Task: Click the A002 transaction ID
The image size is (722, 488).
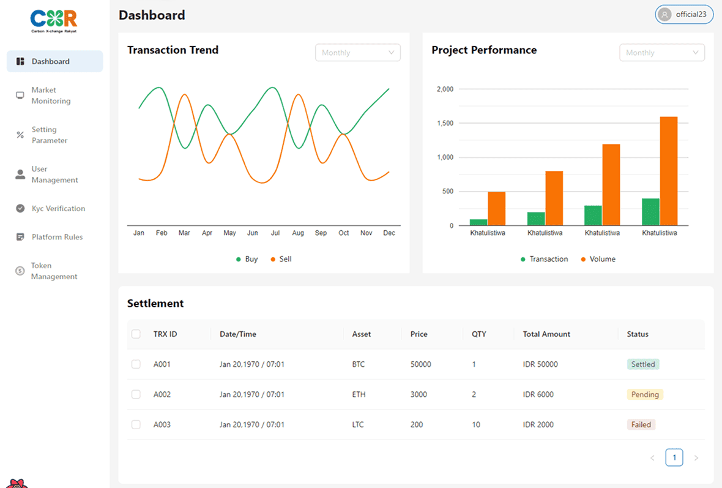Action: 162,394
